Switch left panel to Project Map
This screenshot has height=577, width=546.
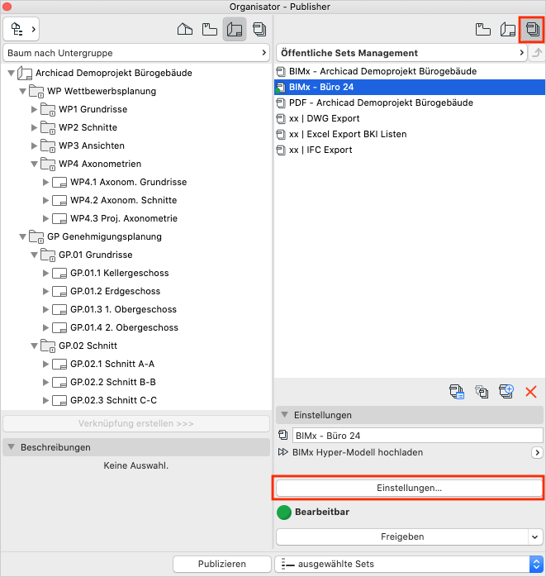185,29
